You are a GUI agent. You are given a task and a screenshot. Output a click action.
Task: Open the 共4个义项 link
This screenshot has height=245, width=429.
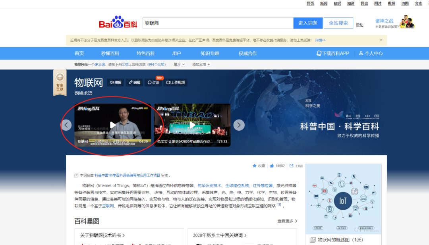[157, 64]
